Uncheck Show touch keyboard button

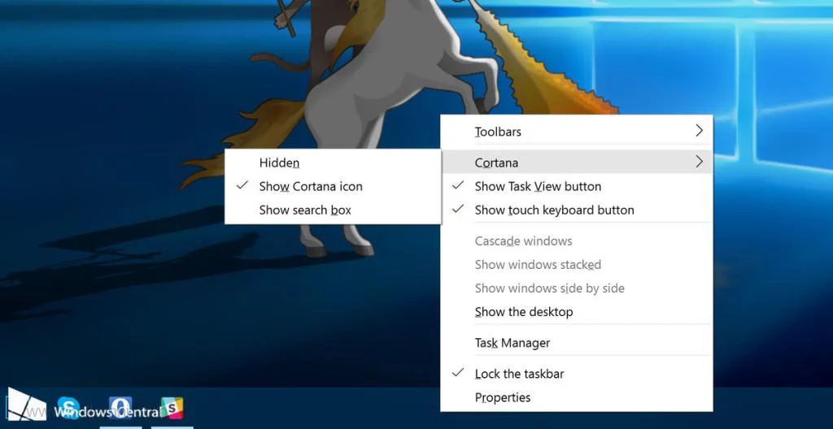554,210
